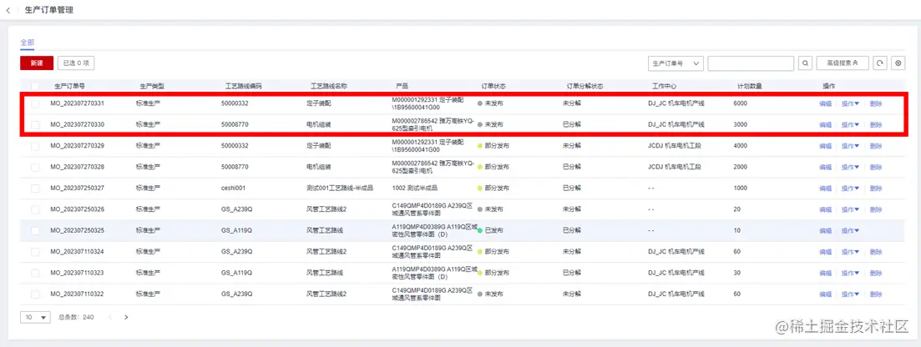Check the box for MO_202307250326
The image size is (921, 347).
pos(35,209)
